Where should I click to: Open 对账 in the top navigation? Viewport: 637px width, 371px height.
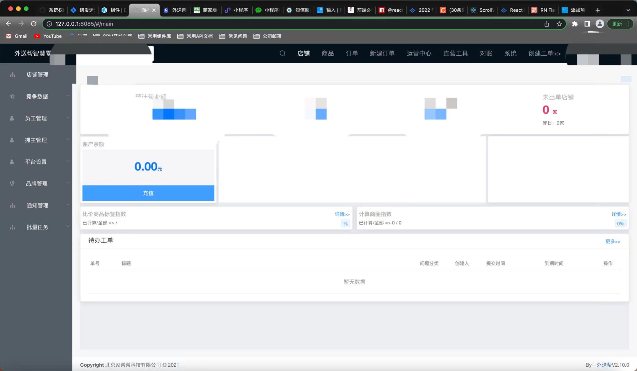point(486,53)
